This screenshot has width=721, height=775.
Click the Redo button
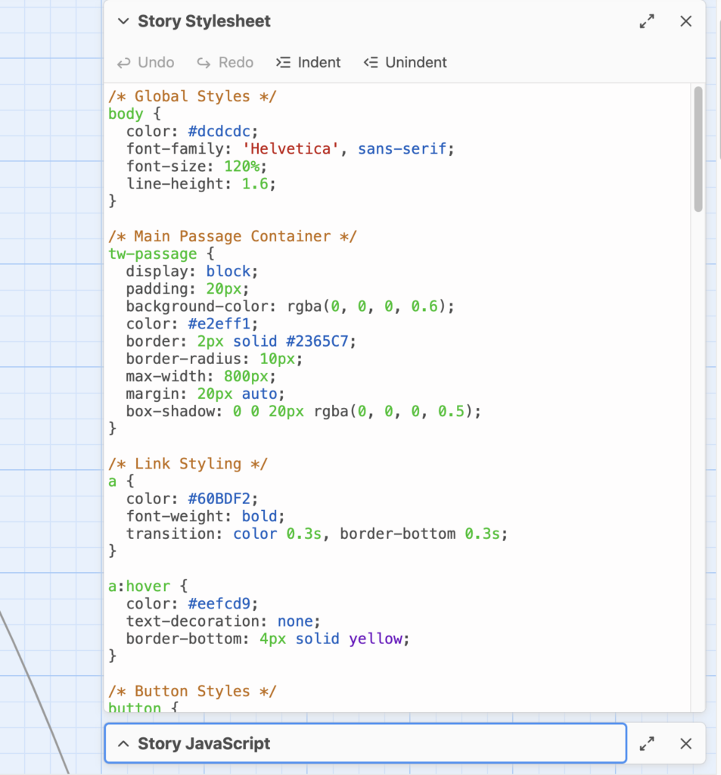(225, 62)
